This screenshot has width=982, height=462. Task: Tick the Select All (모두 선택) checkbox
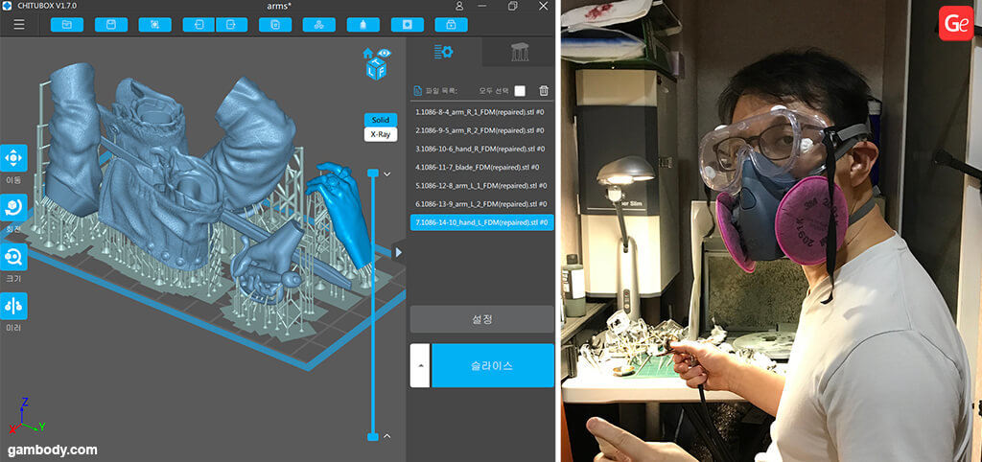coord(520,91)
